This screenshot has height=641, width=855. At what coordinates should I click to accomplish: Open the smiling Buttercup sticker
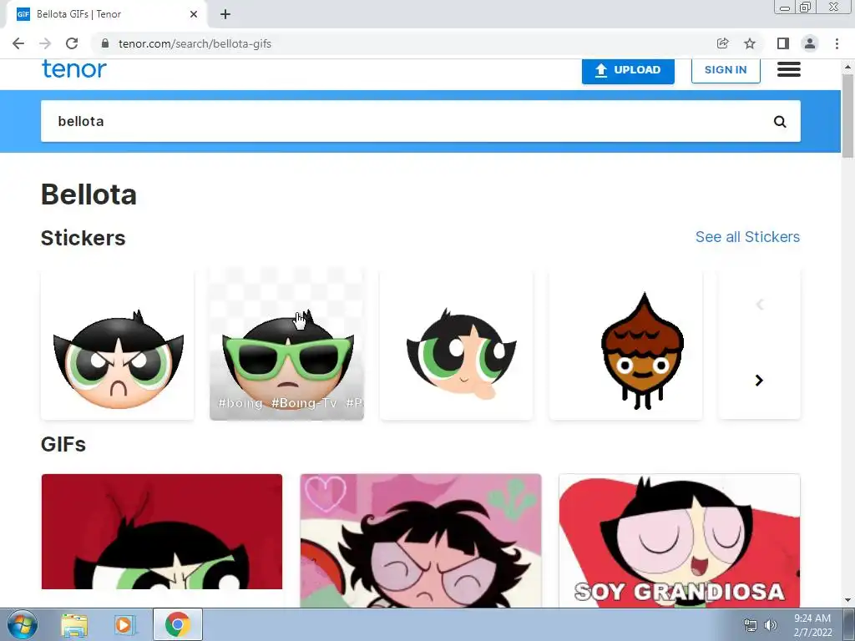click(x=457, y=344)
